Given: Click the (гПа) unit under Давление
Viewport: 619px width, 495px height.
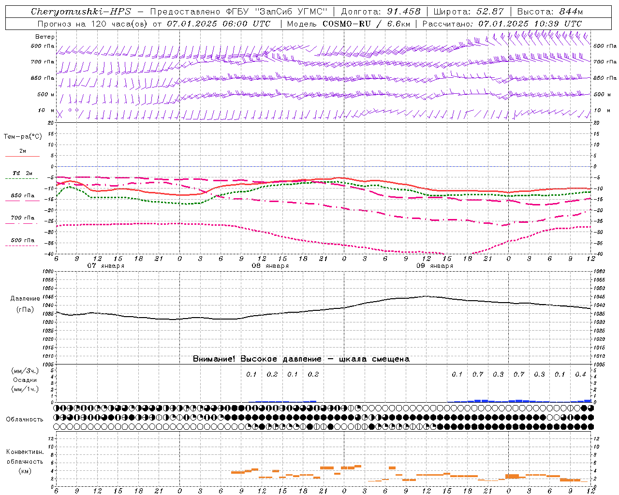Looking at the screenshot, I should [x=25, y=310].
